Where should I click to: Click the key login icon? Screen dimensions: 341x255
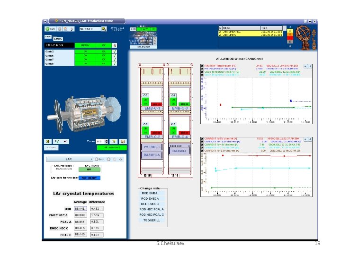click(104, 29)
